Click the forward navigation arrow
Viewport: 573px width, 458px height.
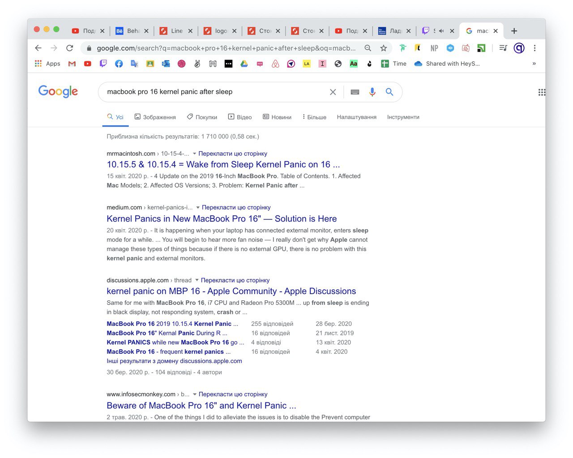tap(54, 48)
